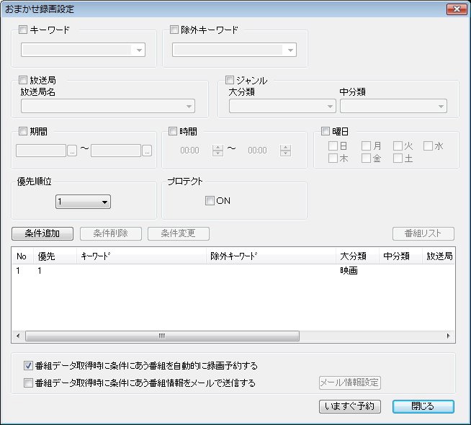Click the 条件追加 button
Image resolution: width=471 pixels, height=425 pixels.
tap(42, 233)
